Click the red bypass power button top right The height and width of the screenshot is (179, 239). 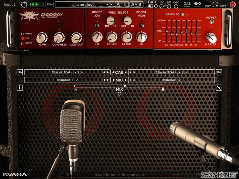[x=233, y=5]
